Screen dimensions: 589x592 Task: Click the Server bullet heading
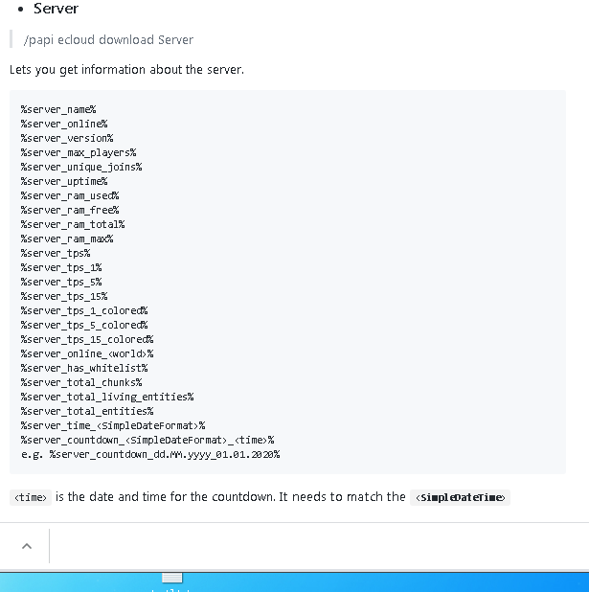pos(56,9)
